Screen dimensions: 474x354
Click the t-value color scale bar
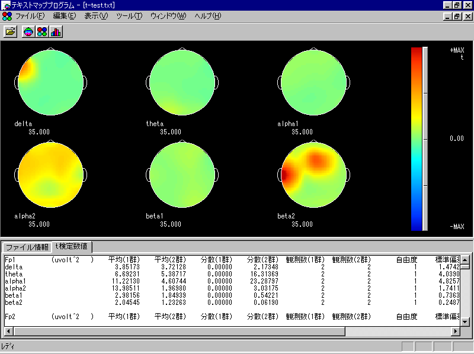pyautogui.click(x=417, y=139)
